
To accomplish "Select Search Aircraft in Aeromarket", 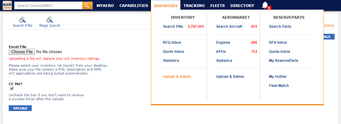I will (x=229, y=27).
